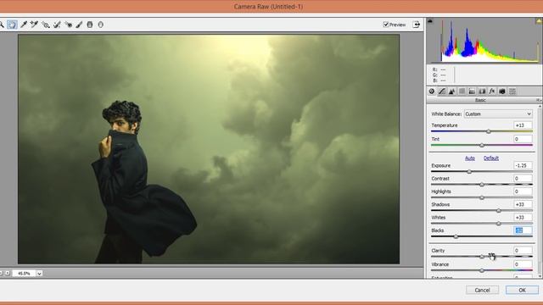Click the Highlights slider handle
Image resolution: width=543 pixels, height=305 pixels.
tap(482, 197)
